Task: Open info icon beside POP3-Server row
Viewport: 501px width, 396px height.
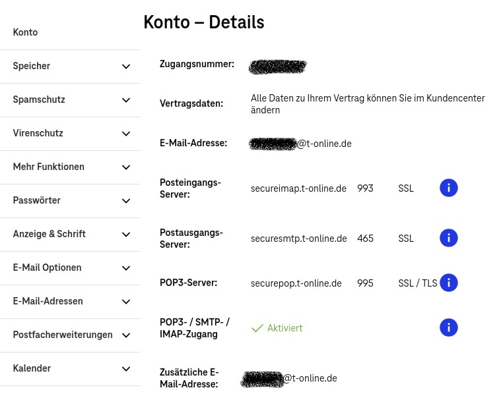Action: coord(449,283)
